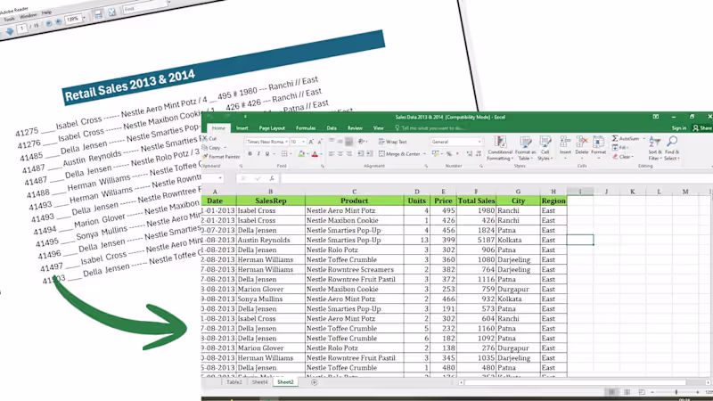Switch to the Insert ribbon tab
Viewport: 713px width, 401px height.
(x=242, y=128)
